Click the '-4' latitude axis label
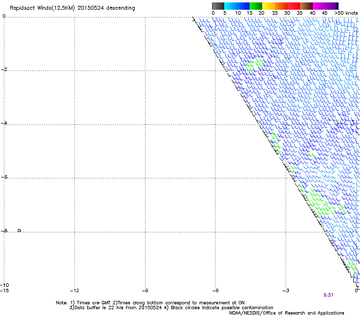360x316 pixels. [4, 123]
